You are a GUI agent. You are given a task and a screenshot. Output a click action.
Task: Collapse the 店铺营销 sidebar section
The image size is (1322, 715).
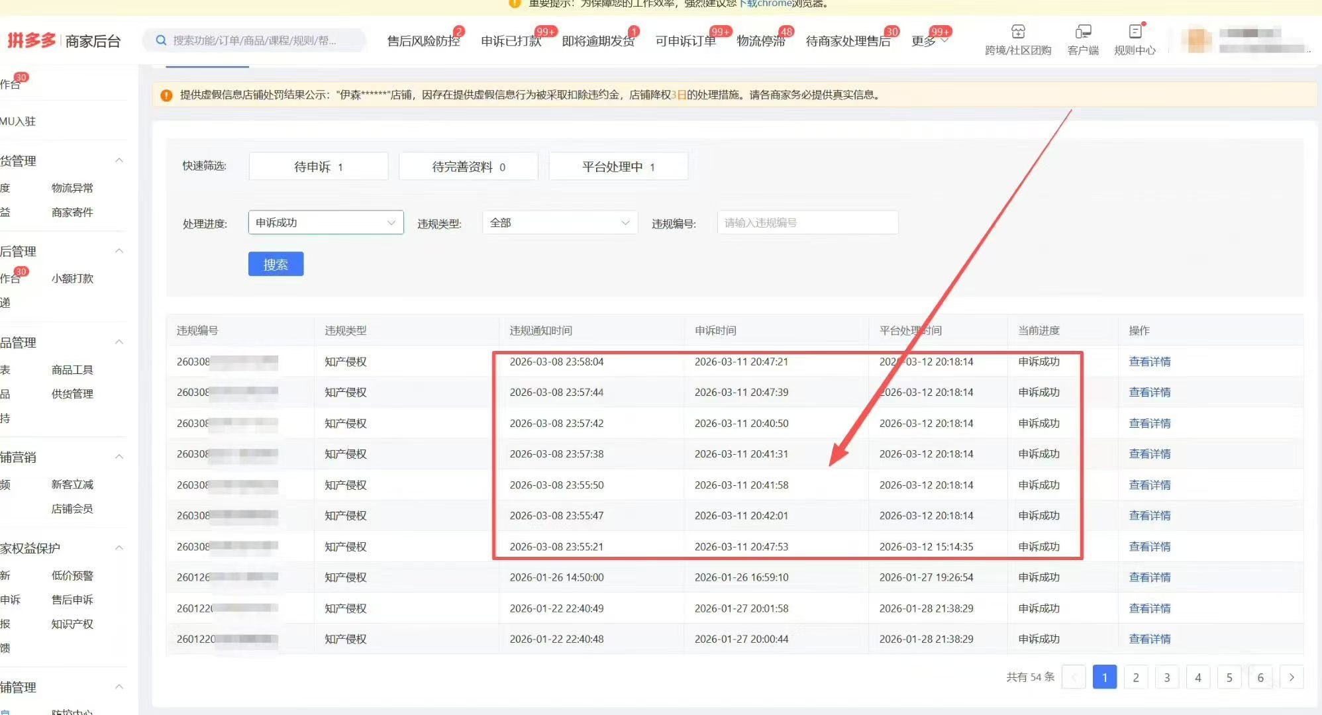pos(119,457)
